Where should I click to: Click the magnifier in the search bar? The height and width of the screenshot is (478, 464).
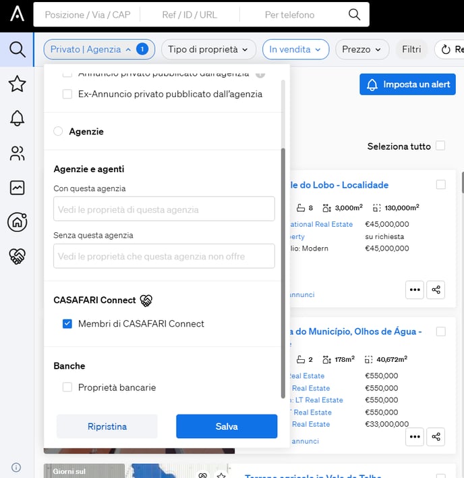tap(354, 14)
